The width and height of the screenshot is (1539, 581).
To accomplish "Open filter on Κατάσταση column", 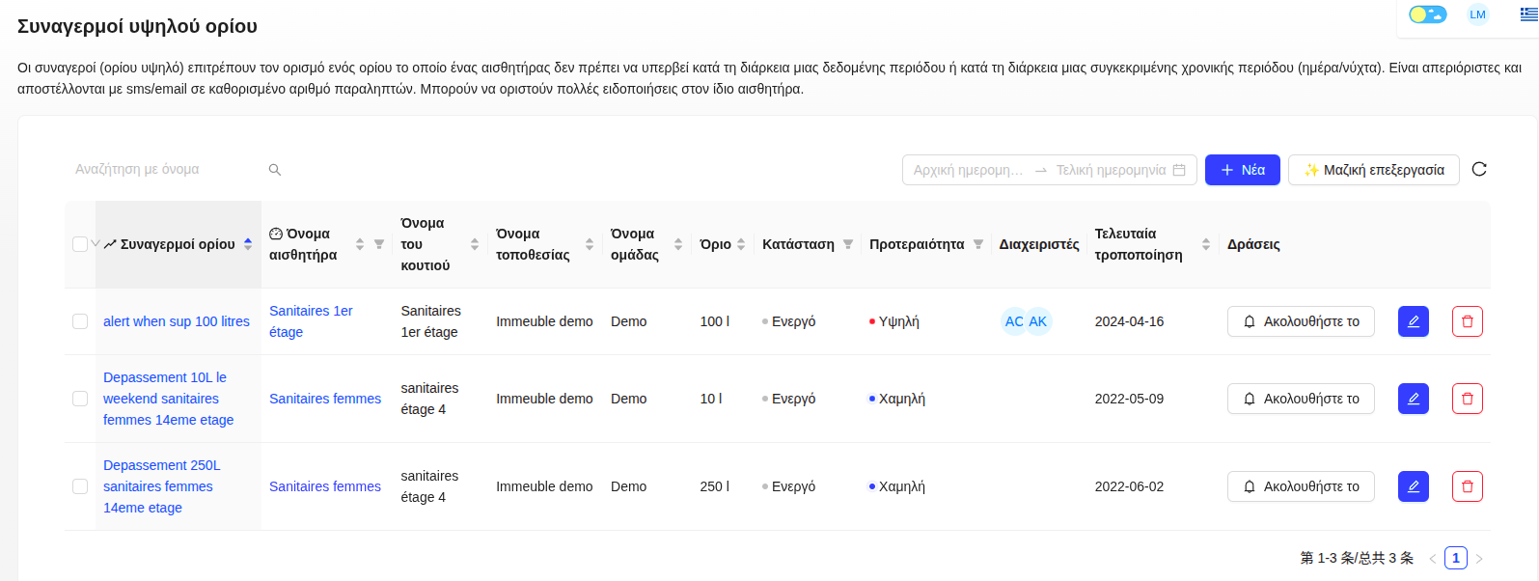I will pyautogui.click(x=848, y=244).
